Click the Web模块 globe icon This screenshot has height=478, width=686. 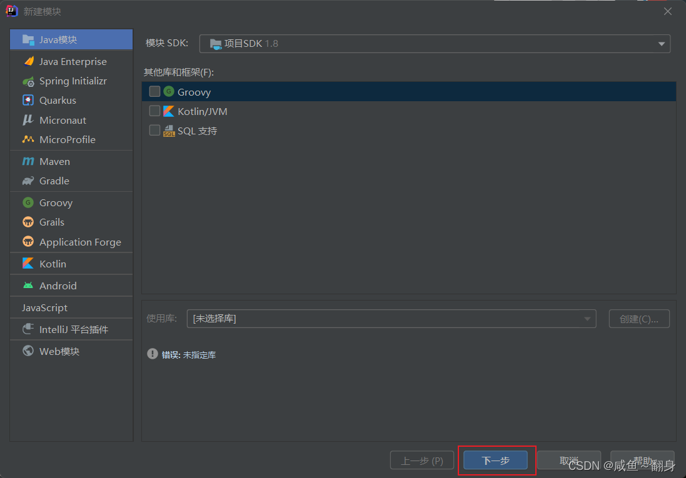pos(28,351)
